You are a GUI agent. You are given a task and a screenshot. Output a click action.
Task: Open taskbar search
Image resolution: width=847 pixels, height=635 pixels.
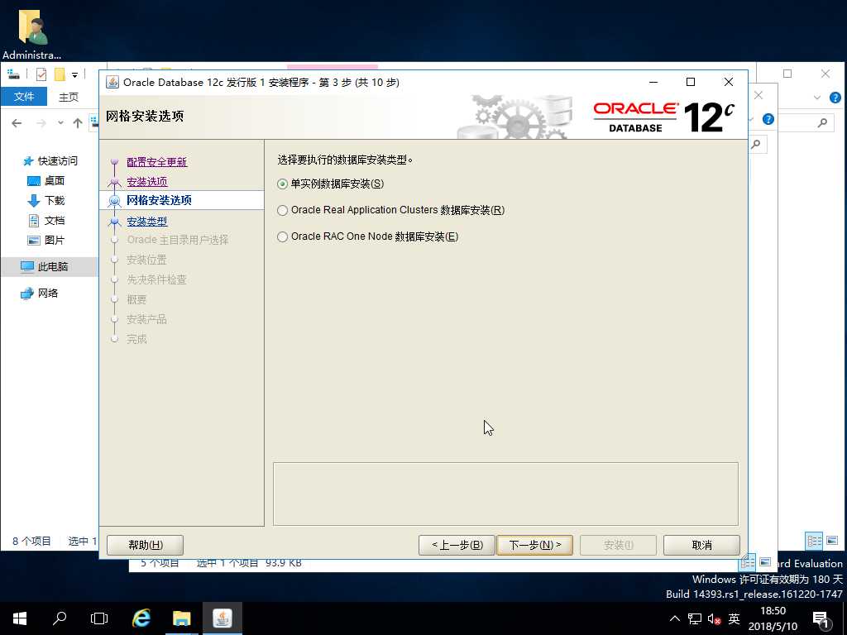pyautogui.click(x=60, y=618)
